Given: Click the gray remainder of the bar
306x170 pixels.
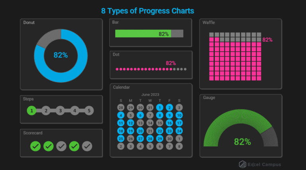Looking at the screenshot, I should pyautogui.click(x=177, y=34).
